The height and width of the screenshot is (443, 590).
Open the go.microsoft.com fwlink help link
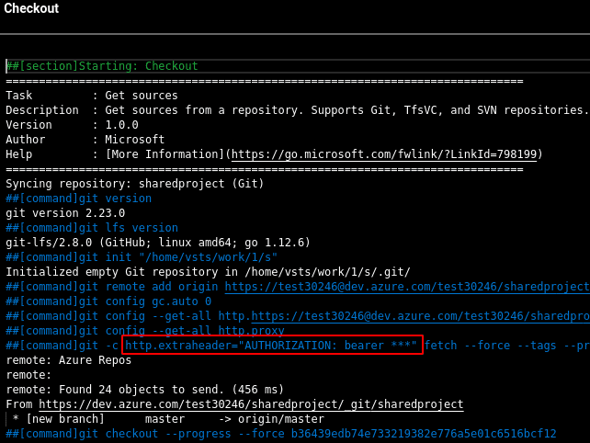(x=384, y=154)
